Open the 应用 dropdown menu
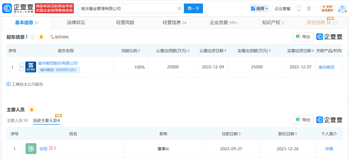 tap(259, 9)
